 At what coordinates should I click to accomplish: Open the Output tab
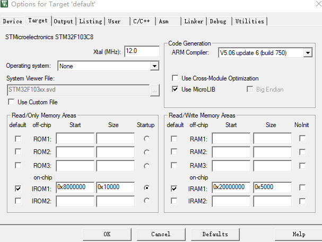[x=63, y=21]
